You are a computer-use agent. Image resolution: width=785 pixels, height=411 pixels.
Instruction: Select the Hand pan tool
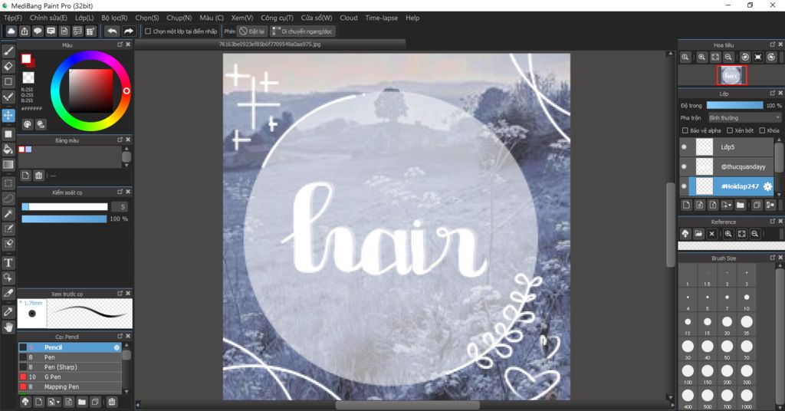click(8, 327)
